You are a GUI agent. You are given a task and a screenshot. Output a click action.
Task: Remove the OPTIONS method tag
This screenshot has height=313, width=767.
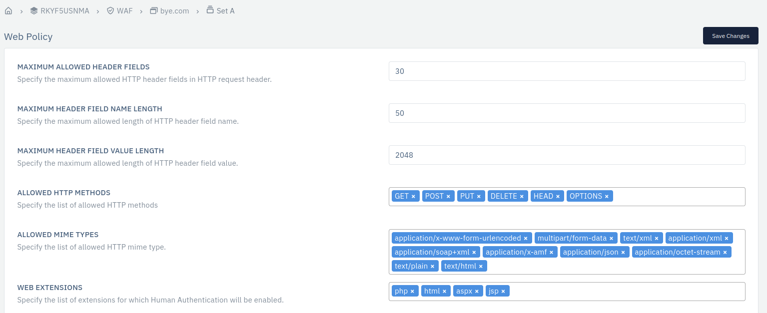click(x=607, y=197)
